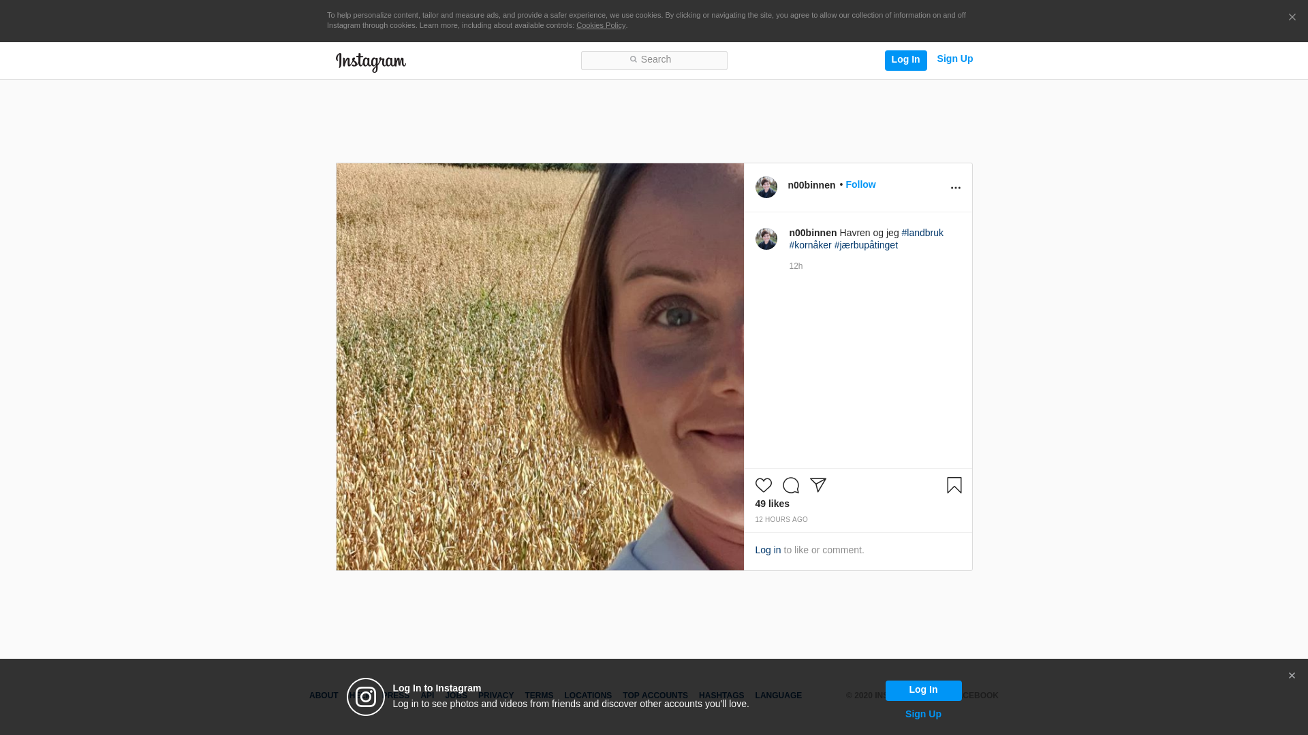Click the Search input field
The image size is (1308, 735).
pyautogui.click(x=654, y=60)
